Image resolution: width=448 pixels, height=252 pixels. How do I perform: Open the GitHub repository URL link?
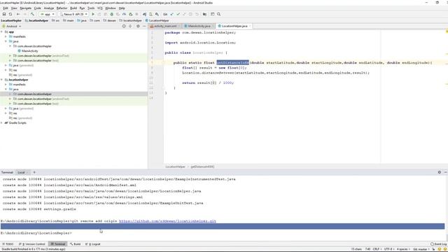click(167, 221)
